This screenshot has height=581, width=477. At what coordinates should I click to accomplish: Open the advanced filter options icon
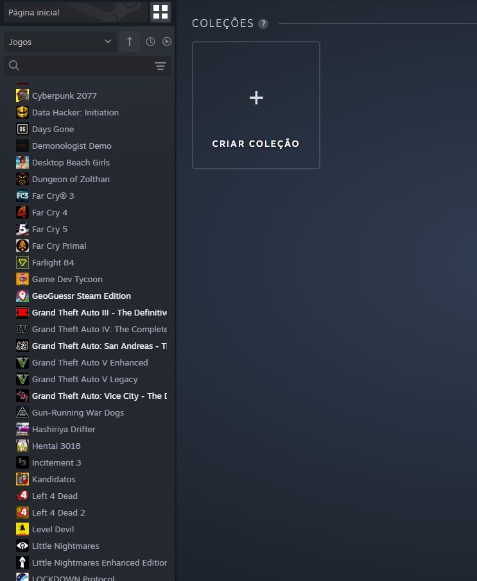click(x=160, y=66)
